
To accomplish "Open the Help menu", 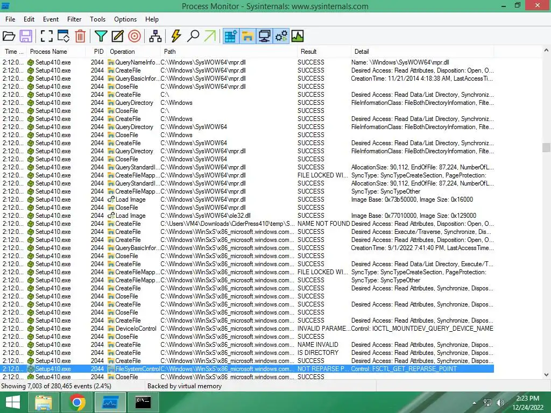I will click(152, 19).
